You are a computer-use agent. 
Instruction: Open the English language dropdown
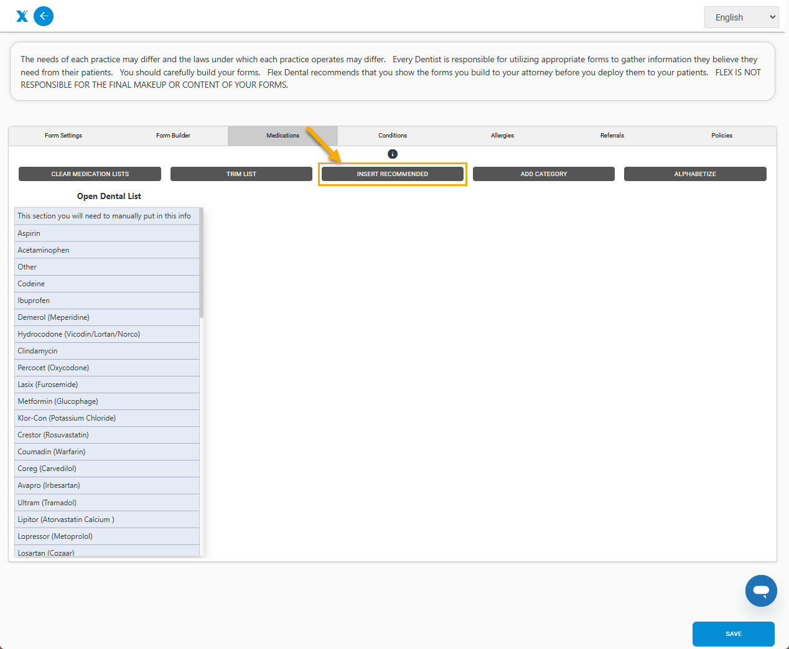point(741,17)
